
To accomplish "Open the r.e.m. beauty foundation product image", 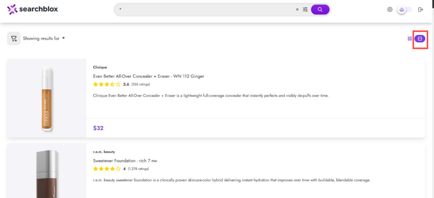I will point(47,171).
